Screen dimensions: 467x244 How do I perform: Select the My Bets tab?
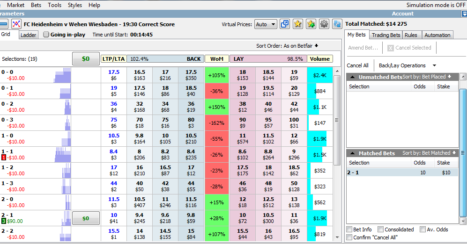pyautogui.click(x=356, y=35)
